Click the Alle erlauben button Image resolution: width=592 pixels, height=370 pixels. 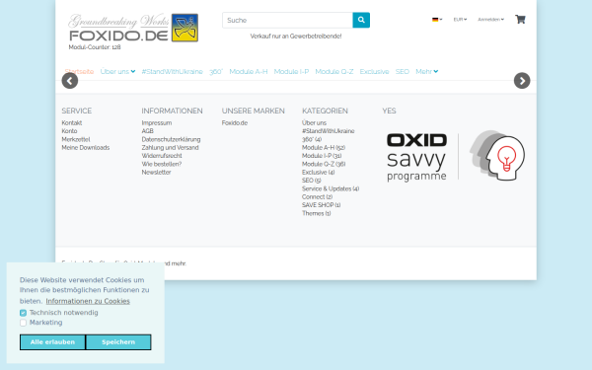pyautogui.click(x=52, y=342)
